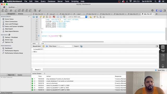Open the Scripting menu
Viewport: 167px width, 94px height.
75,1
